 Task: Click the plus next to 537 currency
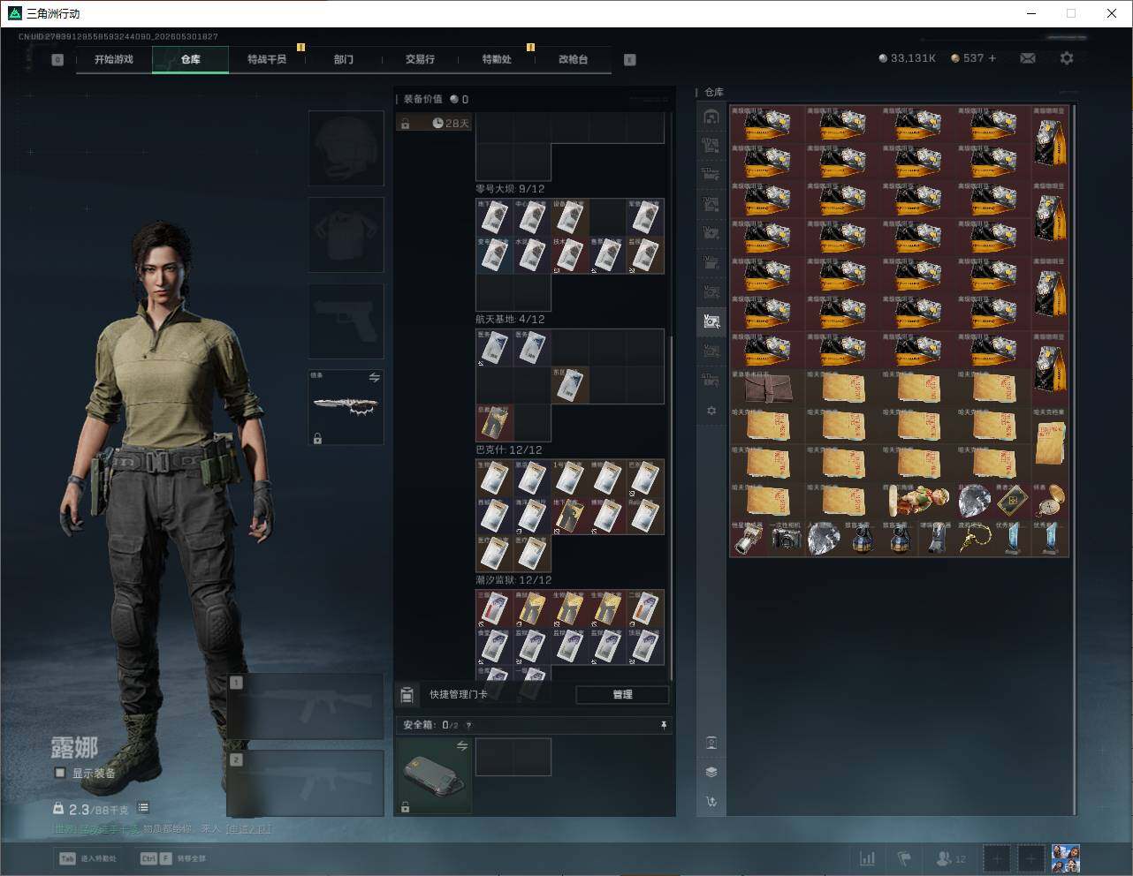coord(992,58)
